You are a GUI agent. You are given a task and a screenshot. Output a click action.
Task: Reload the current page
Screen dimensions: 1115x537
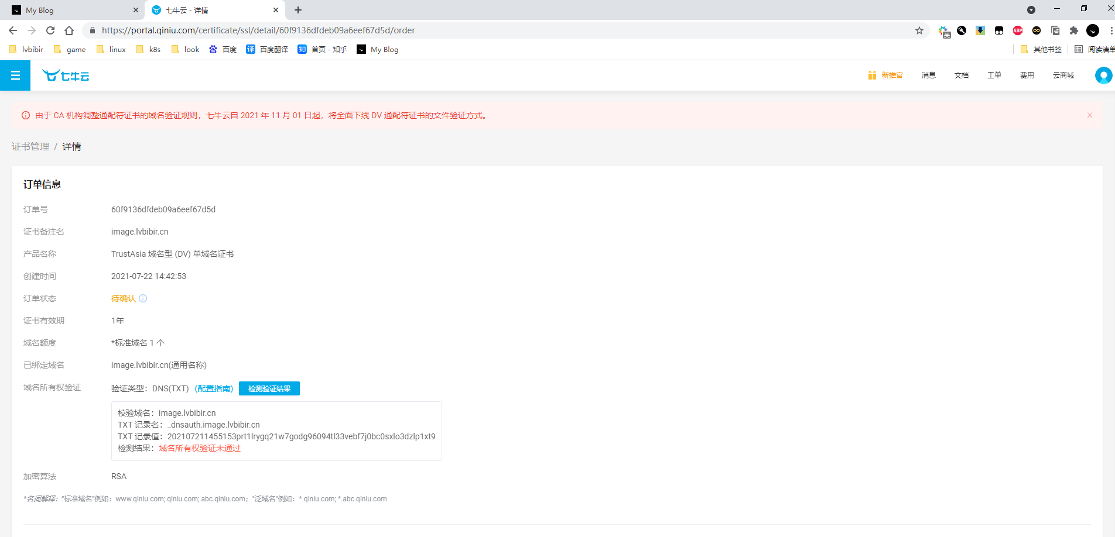50,30
